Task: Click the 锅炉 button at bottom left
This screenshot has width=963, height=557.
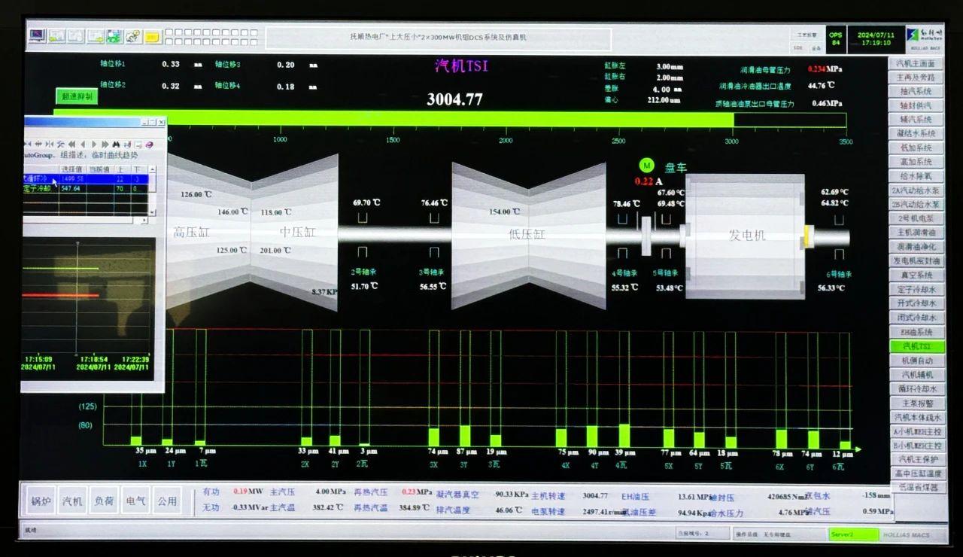Action: pyautogui.click(x=41, y=501)
